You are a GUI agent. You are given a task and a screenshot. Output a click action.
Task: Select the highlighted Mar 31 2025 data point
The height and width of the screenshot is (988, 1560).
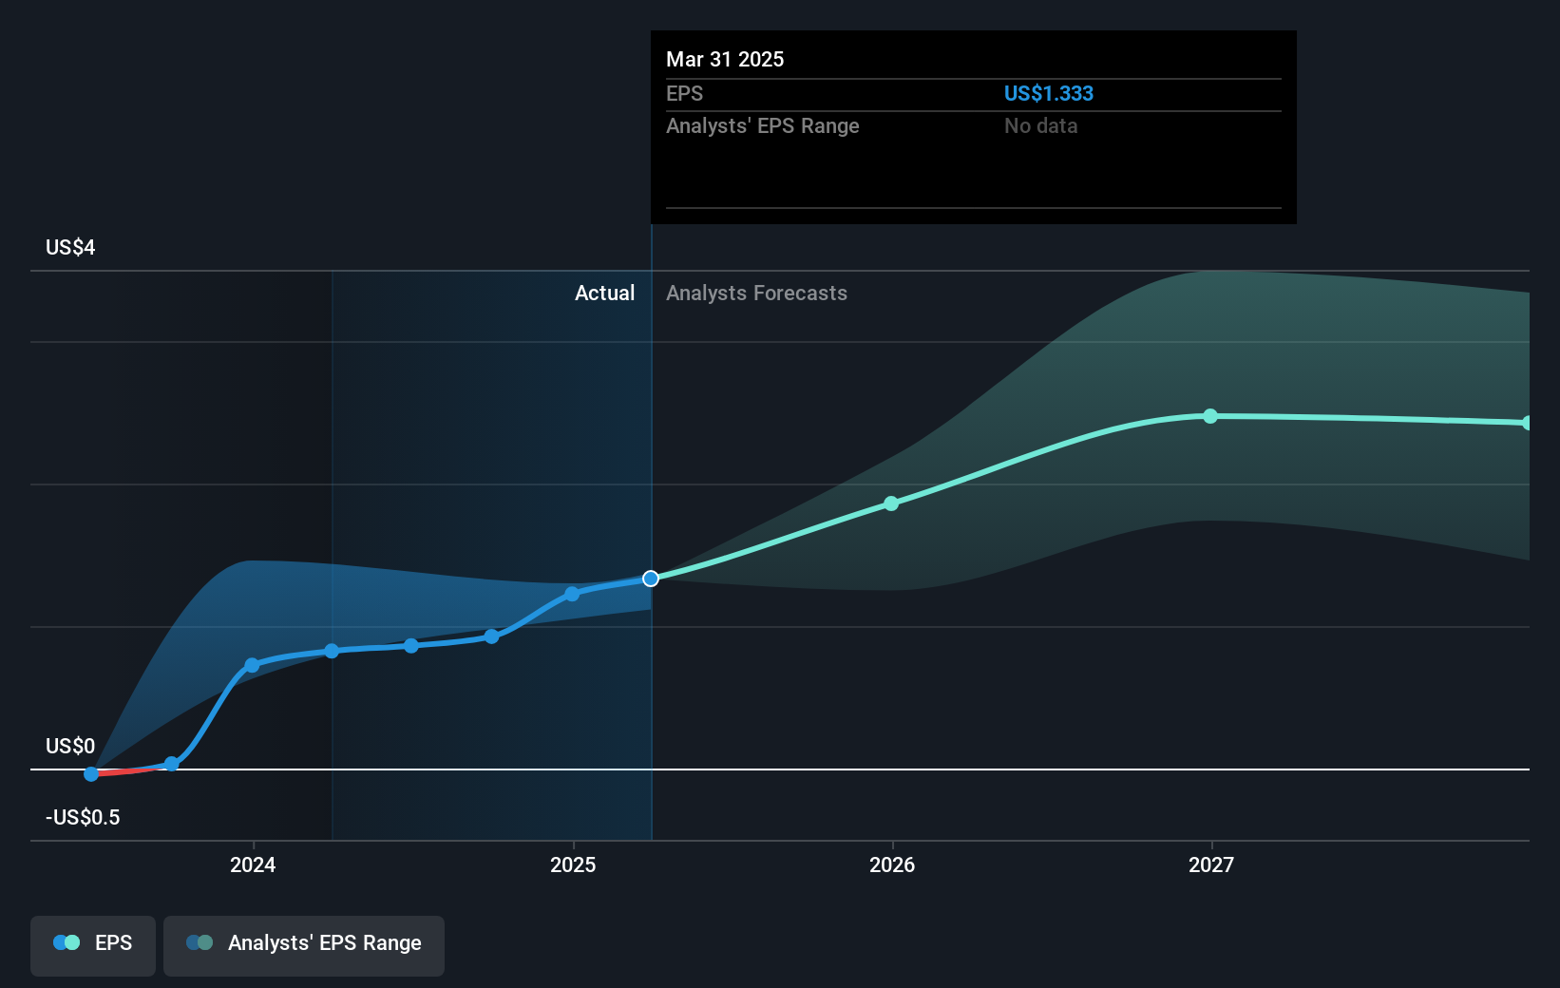pyautogui.click(x=651, y=579)
